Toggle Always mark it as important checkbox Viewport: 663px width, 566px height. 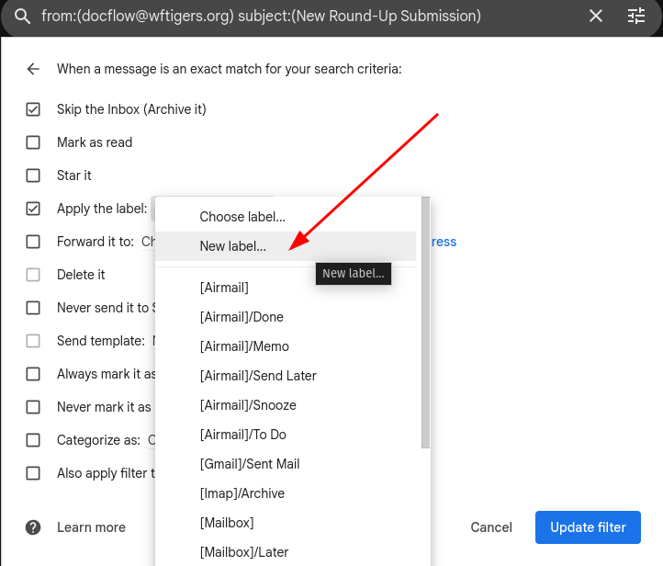[33, 374]
